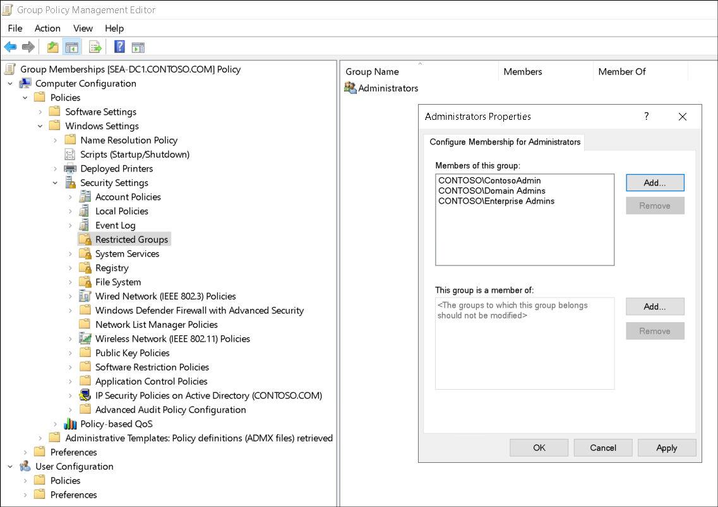Select CONTOSO\ContosoAdmin in members list

click(489, 180)
